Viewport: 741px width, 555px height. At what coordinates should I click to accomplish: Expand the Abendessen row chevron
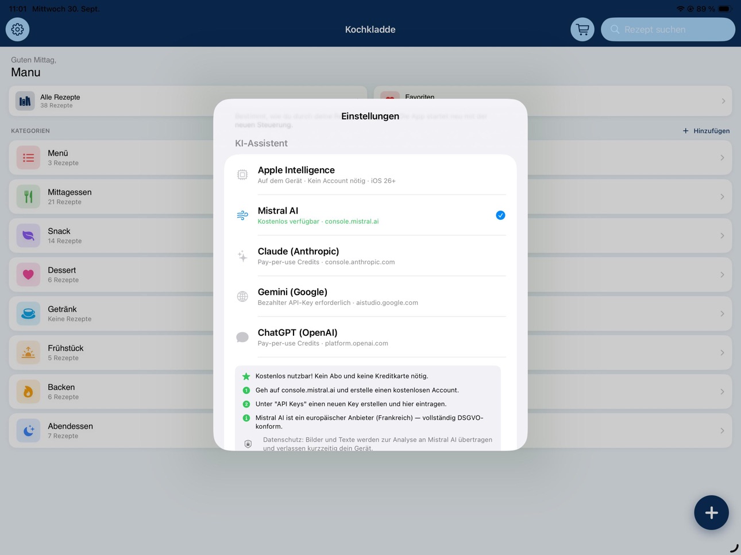(722, 431)
